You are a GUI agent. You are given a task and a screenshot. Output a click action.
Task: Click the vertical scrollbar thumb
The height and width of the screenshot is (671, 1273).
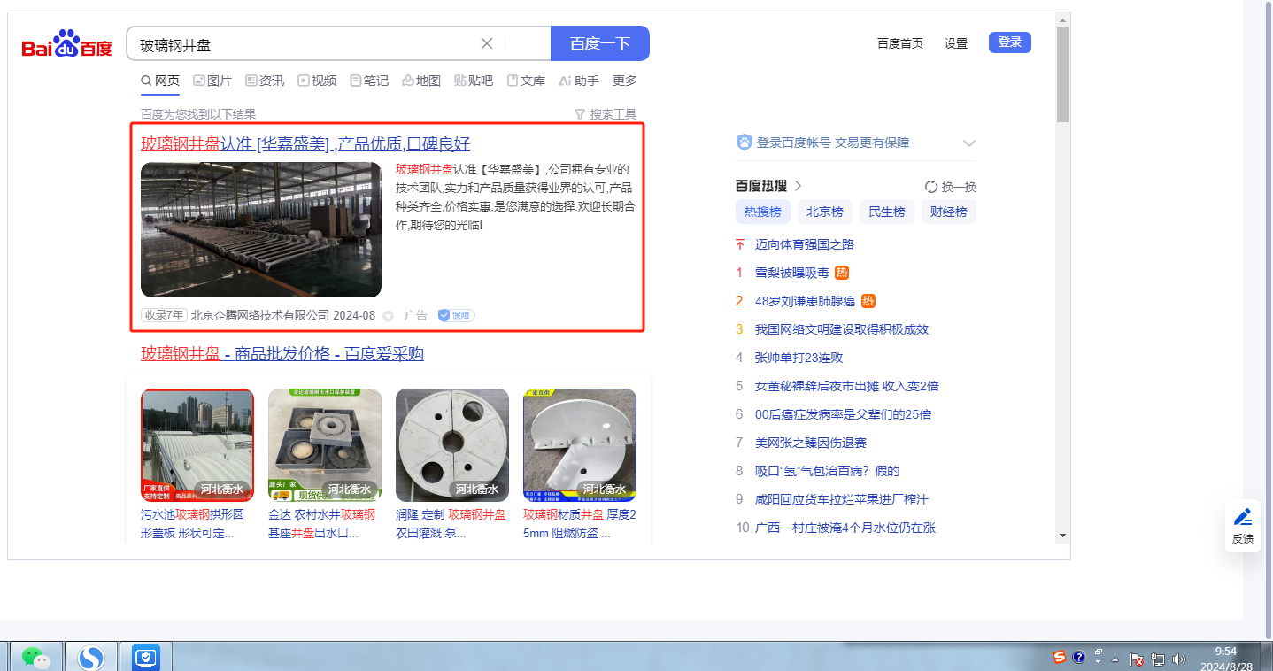coord(1062,74)
